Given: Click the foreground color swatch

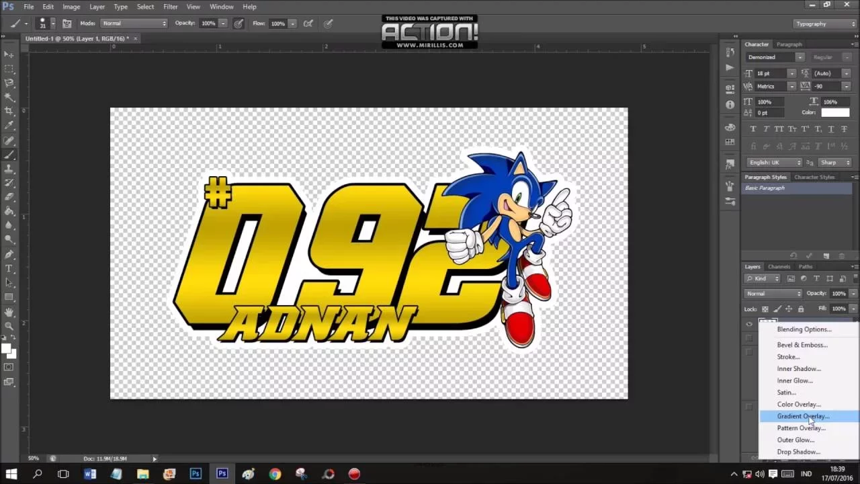Looking at the screenshot, I should tap(6, 349).
